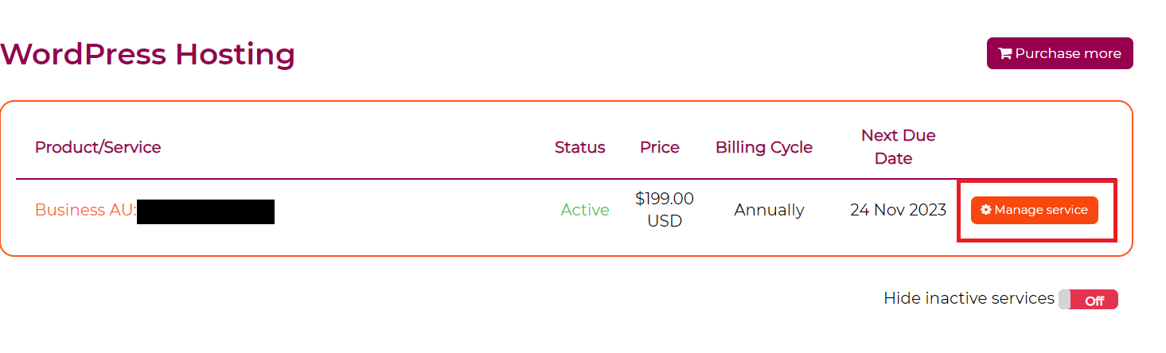Click the gear icon on Manage service
Viewport: 1166px width, 353px height.
[x=986, y=210]
